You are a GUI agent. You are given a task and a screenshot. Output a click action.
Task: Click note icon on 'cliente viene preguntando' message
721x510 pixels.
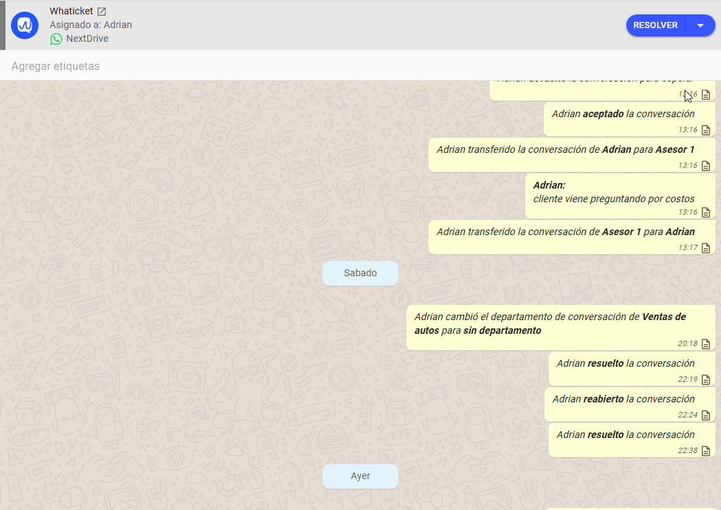tap(706, 212)
